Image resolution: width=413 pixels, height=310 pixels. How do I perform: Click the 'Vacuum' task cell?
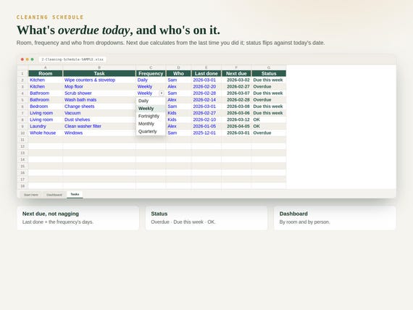click(x=99, y=113)
